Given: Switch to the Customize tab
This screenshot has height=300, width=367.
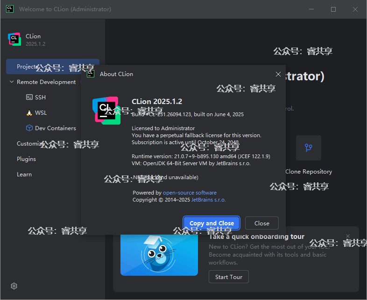Looking at the screenshot, I should tap(30, 144).
